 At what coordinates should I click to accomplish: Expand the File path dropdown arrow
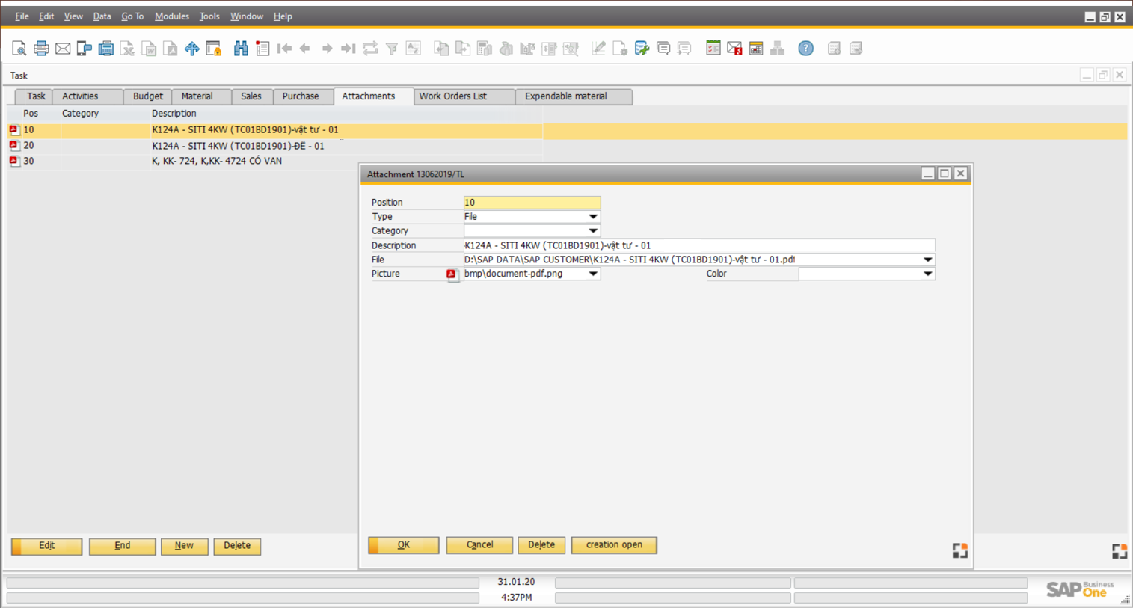coord(927,260)
